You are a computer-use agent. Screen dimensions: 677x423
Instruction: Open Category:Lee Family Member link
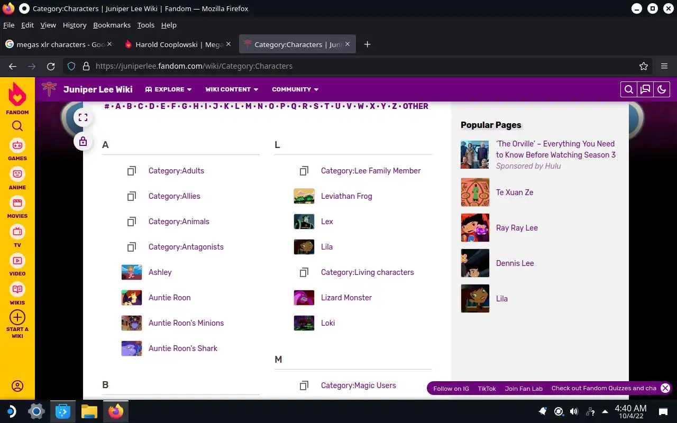coord(371,171)
